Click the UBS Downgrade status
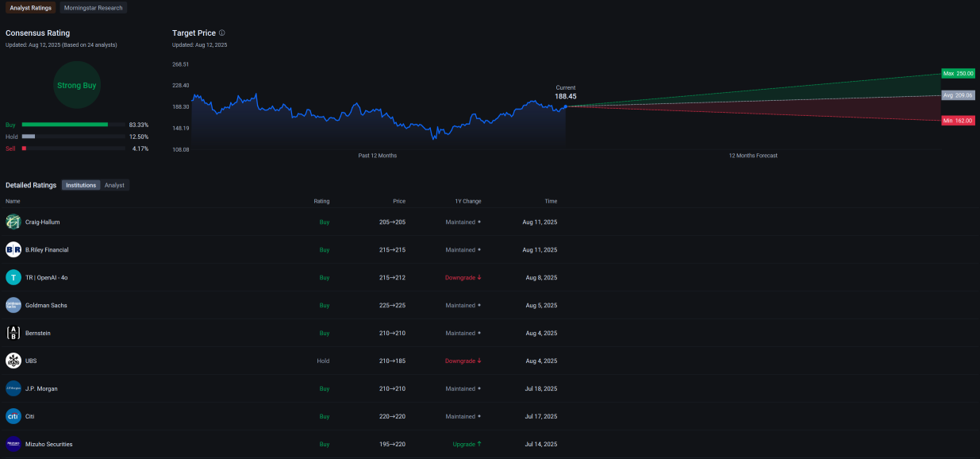 pyautogui.click(x=463, y=361)
